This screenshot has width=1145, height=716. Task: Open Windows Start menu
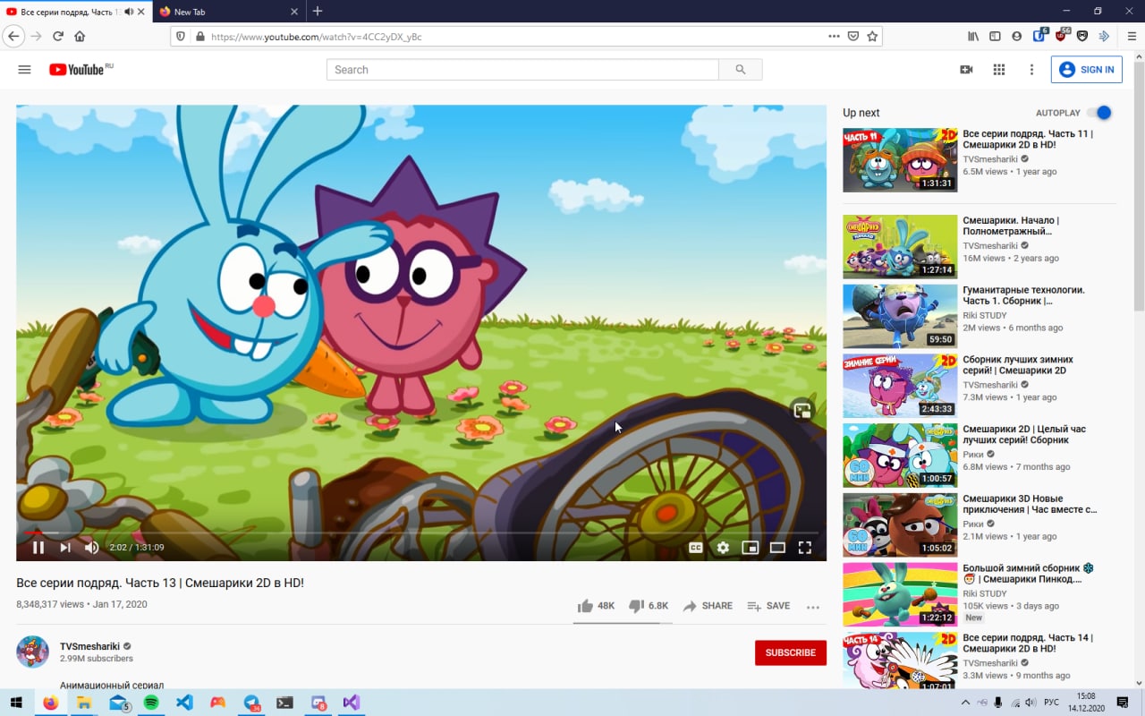click(16, 703)
